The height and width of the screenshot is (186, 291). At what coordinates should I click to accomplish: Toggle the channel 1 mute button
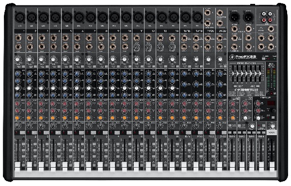(22, 132)
